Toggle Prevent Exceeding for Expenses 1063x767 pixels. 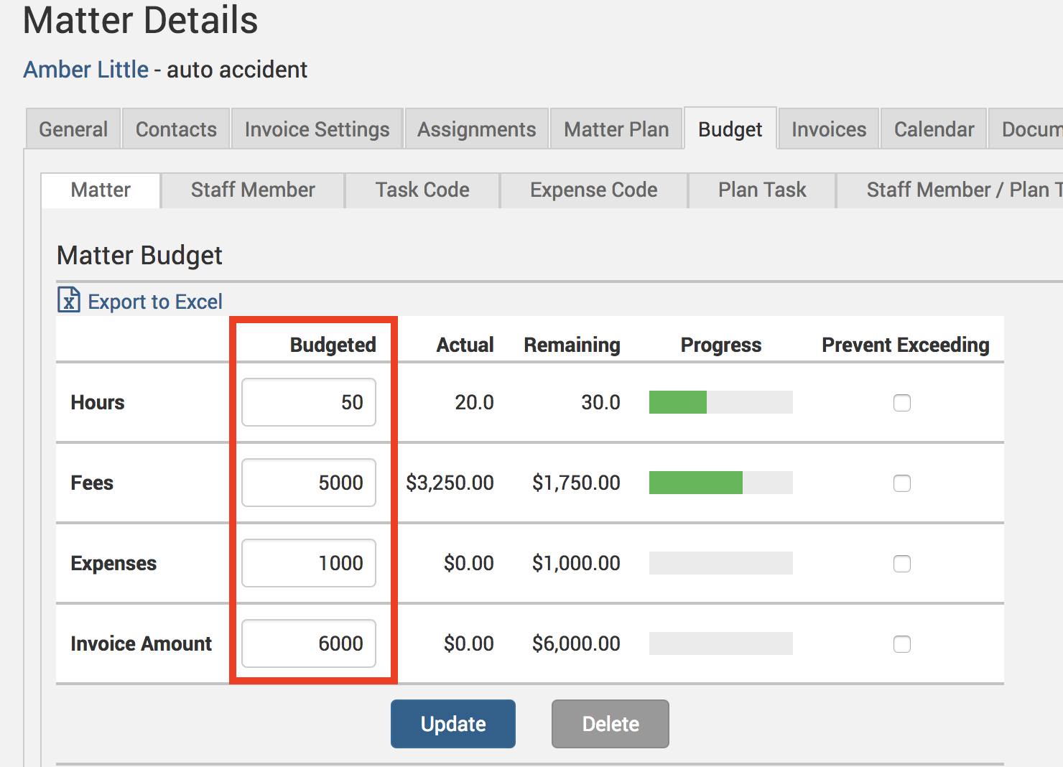click(902, 564)
